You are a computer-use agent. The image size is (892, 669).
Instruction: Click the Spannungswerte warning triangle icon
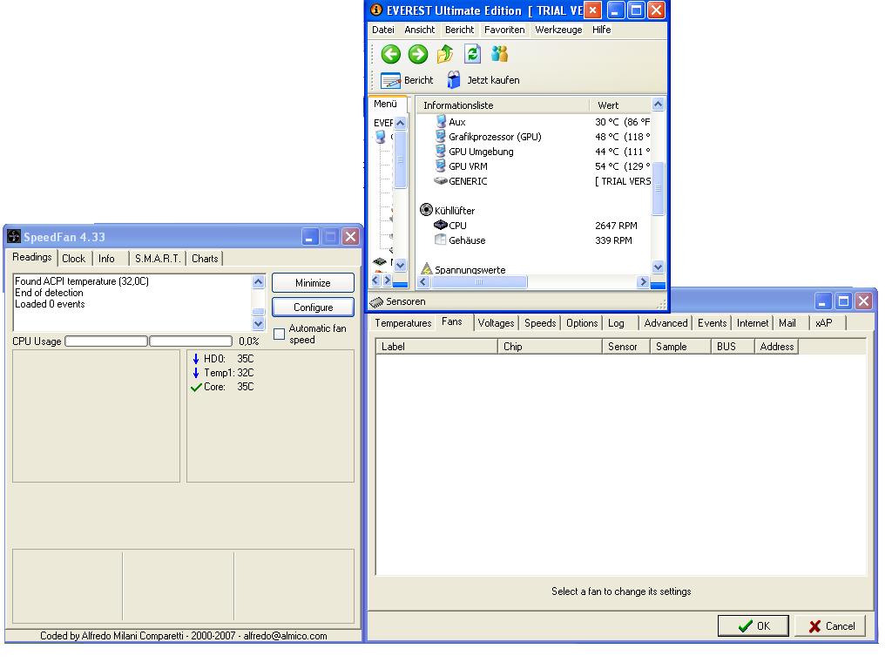(x=427, y=268)
